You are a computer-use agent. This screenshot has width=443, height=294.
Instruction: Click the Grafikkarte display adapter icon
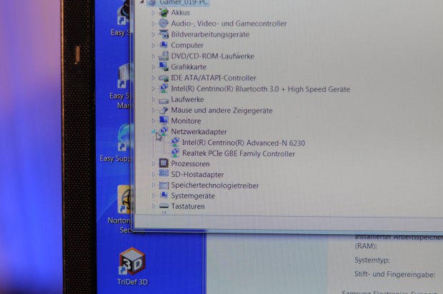[x=164, y=66]
